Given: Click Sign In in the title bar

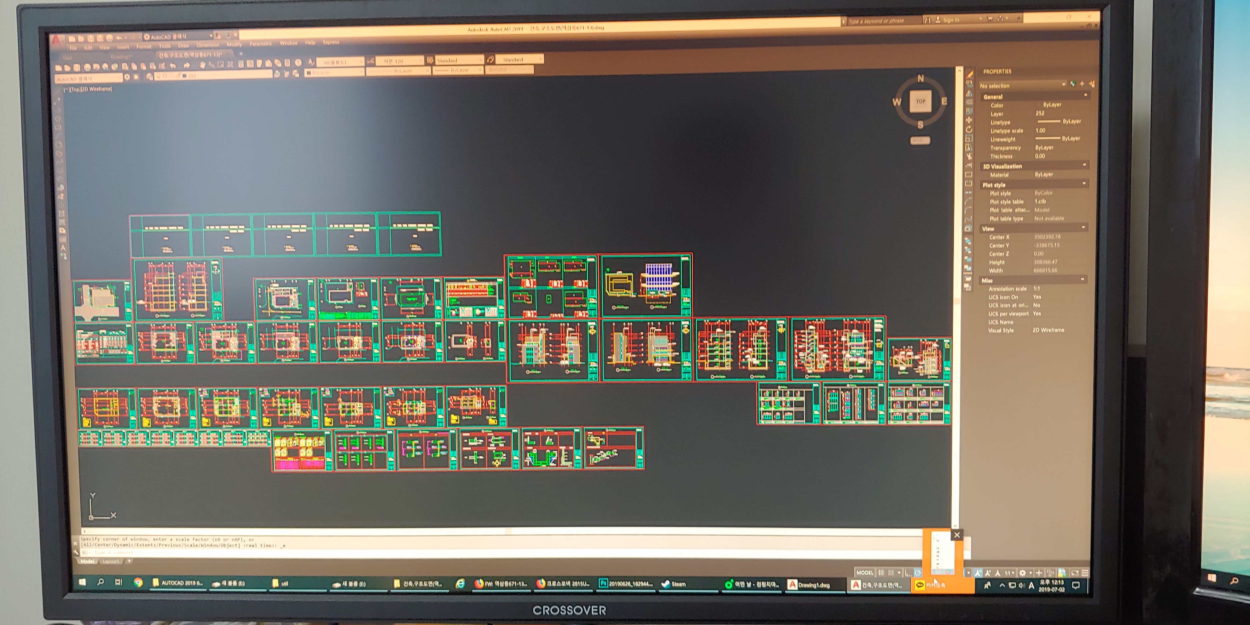Looking at the screenshot, I should point(951,20).
